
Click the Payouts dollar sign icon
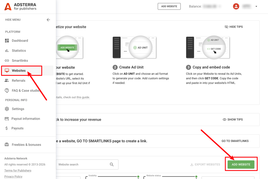(x=6, y=128)
